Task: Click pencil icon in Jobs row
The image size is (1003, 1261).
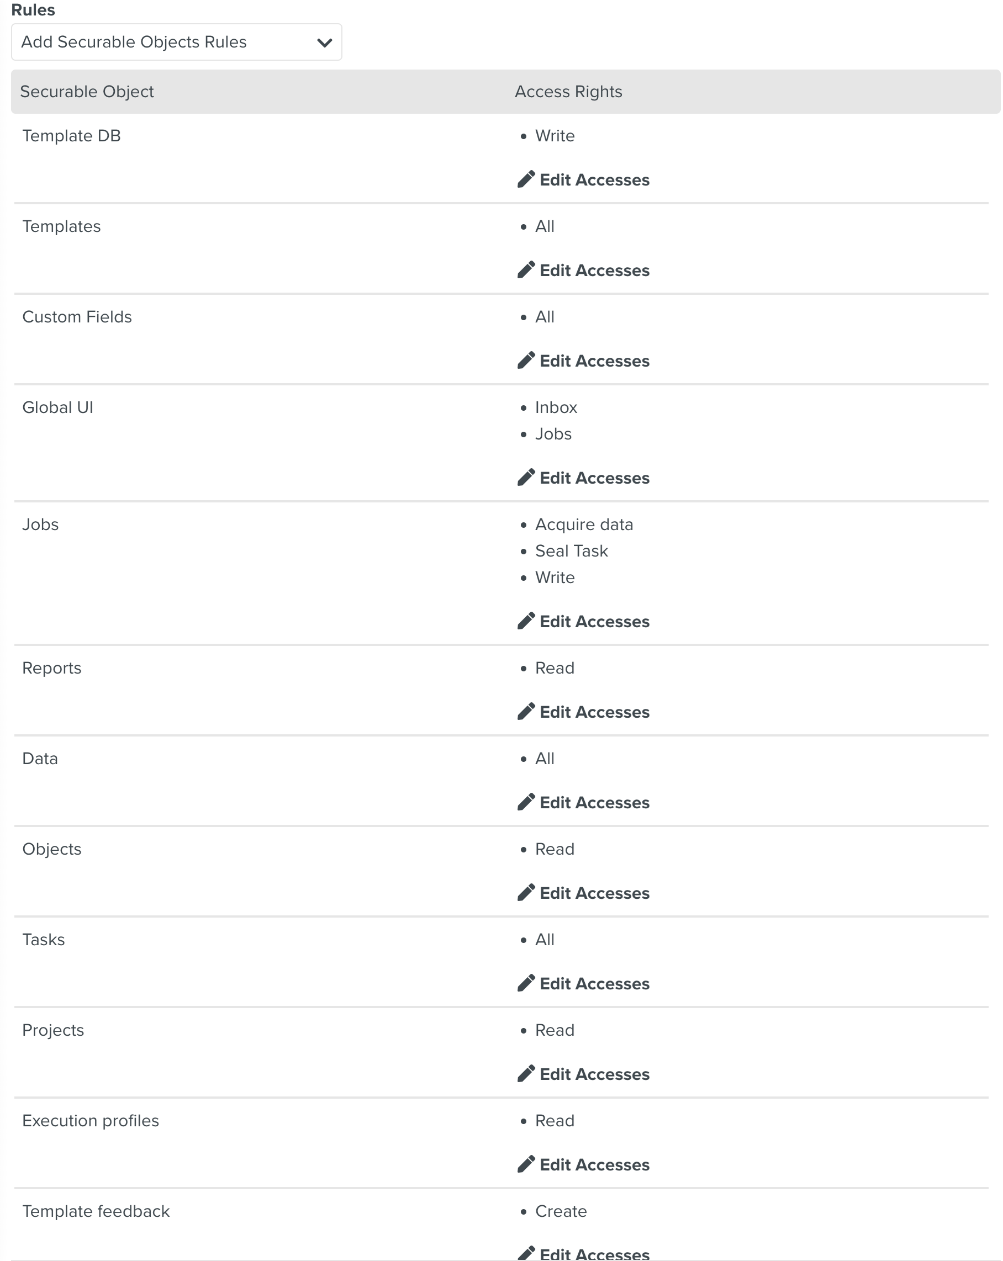Action: click(525, 621)
